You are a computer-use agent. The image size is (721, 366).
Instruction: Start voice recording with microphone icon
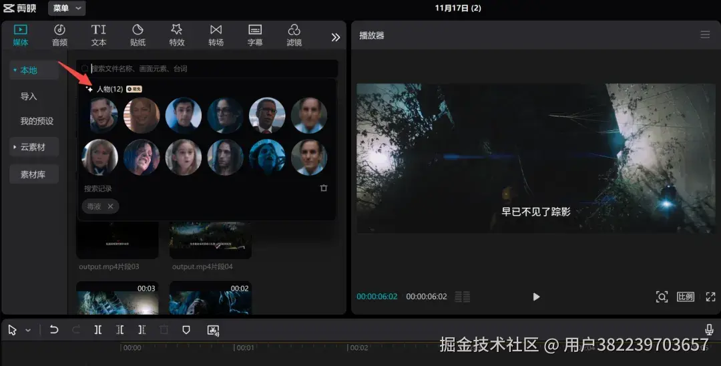(x=709, y=329)
